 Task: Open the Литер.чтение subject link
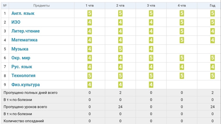26,31
